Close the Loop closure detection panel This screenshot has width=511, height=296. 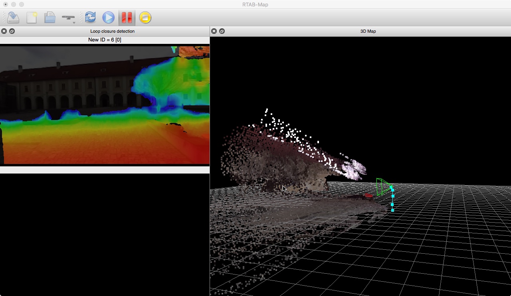point(4,31)
